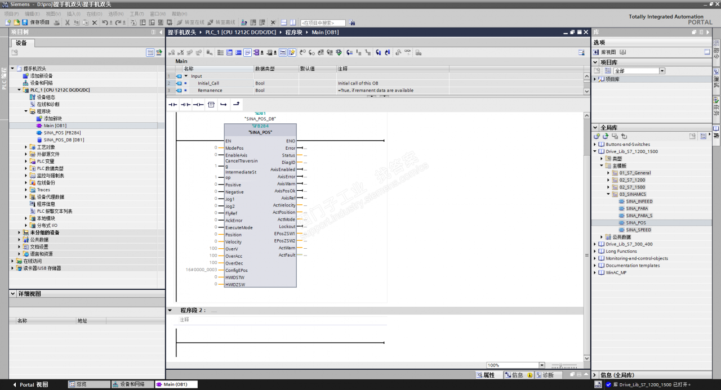Click the ConfigEPos value 16#0000_0003
The width and height of the screenshot is (721, 390).
(x=201, y=270)
